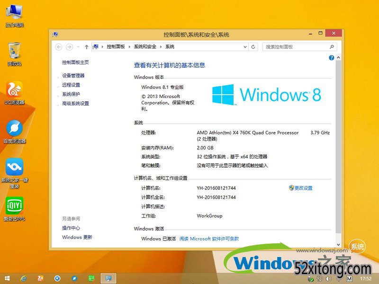Screen dimensions: 379x284
Task: Open the taskbar clock showing 17:52
Action: [366, 279]
